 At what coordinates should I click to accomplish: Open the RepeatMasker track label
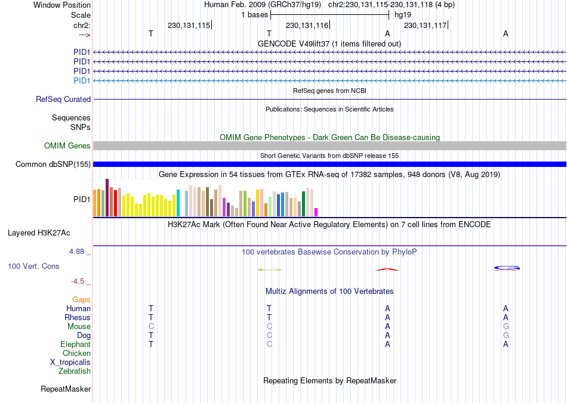point(66,389)
